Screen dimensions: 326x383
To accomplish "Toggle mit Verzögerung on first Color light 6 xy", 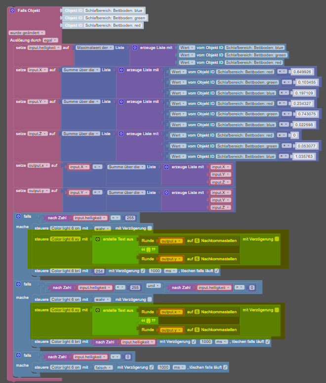I will (277, 239).
